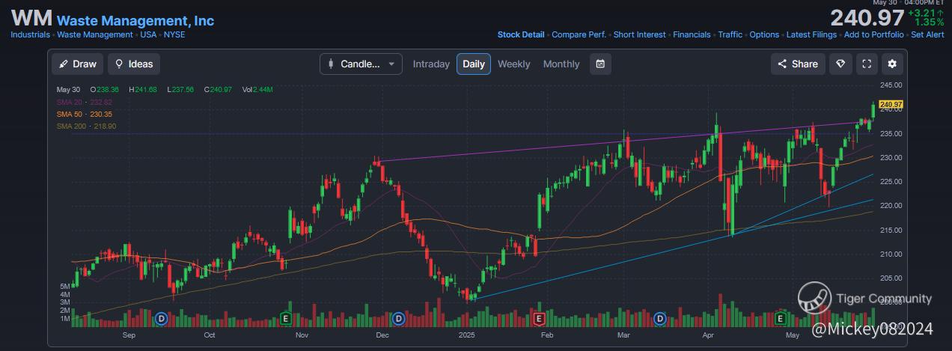This screenshot has height=351, width=952.
Task: Click the diamond premium icon
Action: click(x=840, y=64)
